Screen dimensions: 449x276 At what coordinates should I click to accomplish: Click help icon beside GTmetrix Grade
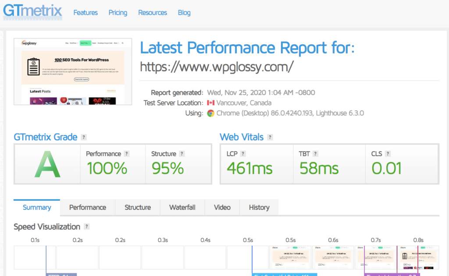[x=84, y=137]
